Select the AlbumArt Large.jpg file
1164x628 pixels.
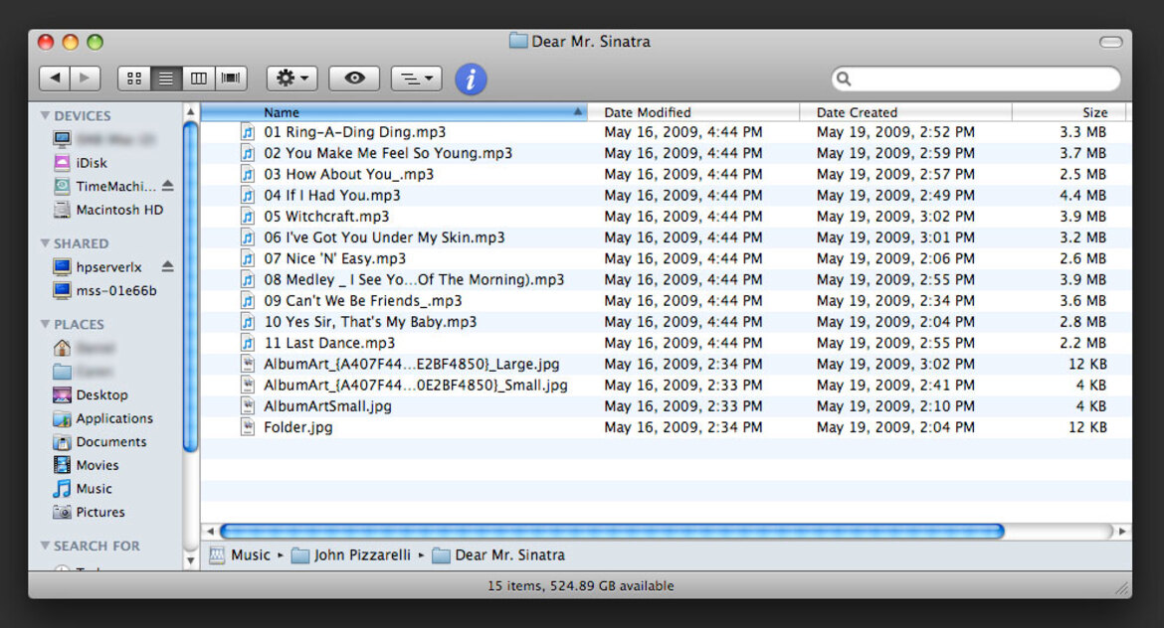[412, 364]
